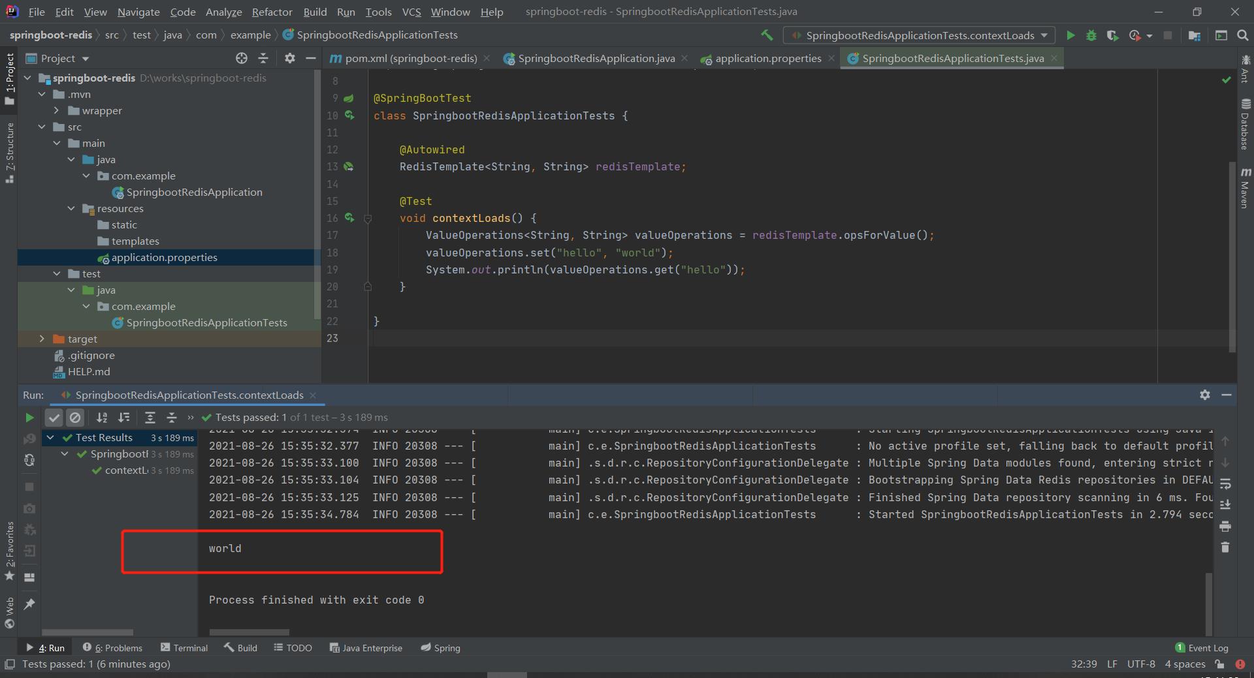This screenshot has width=1254, height=678.
Task: Start debugging with the green bug icon
Action: [1091, 35]
